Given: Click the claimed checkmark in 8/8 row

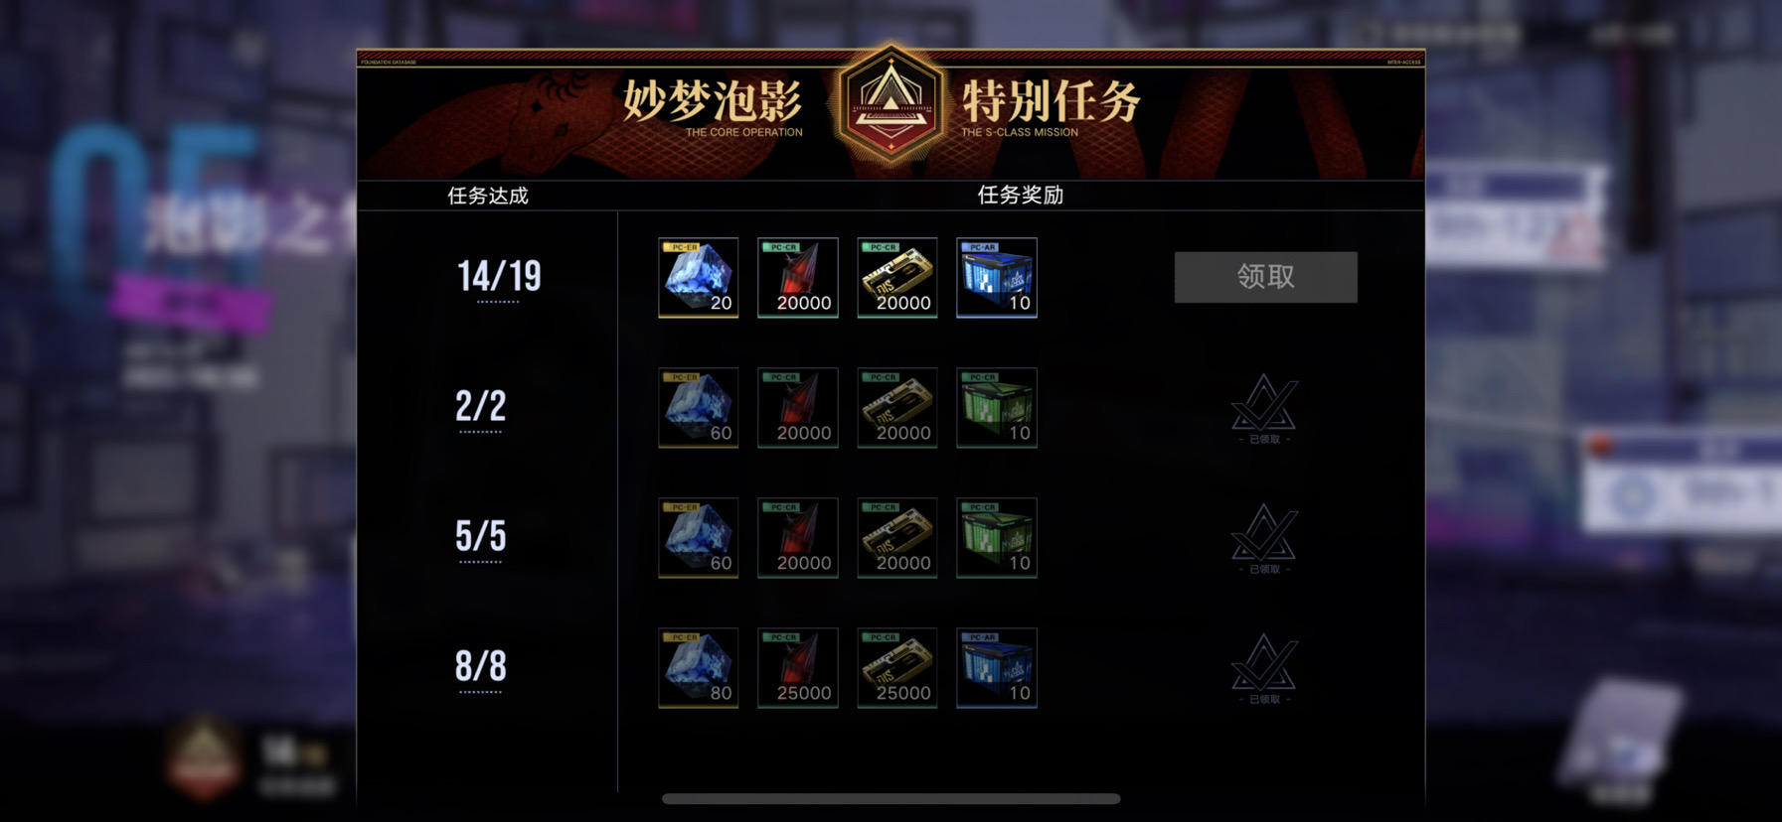Looking at the screenshot, I should coord(1264,668).
